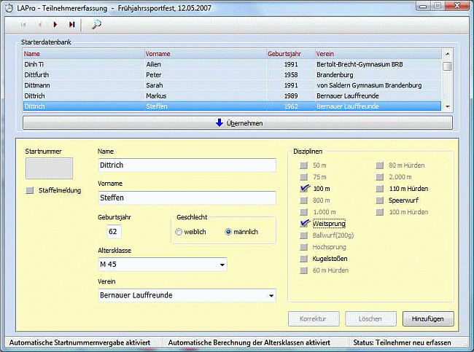Enable the Staffelmeldung checkbox
The image size is (474, 352).
pos(30,190)
